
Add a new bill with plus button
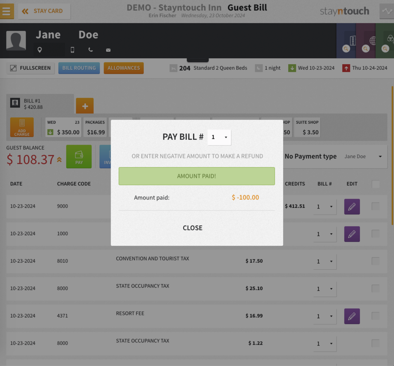[85, 106]
